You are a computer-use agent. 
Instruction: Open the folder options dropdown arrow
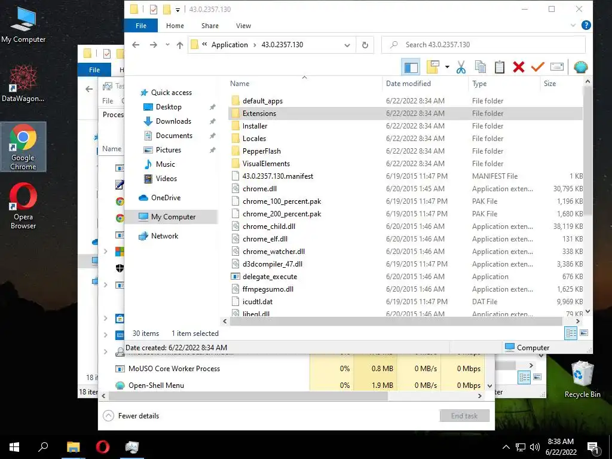(x=447, y=67)
